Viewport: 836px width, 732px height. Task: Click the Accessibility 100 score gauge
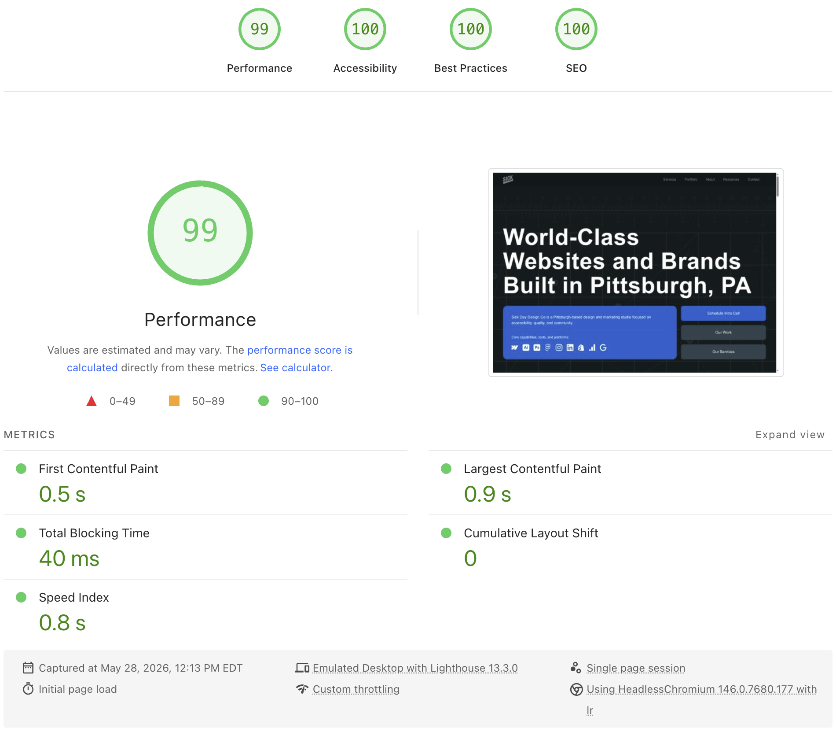(365, 29)
